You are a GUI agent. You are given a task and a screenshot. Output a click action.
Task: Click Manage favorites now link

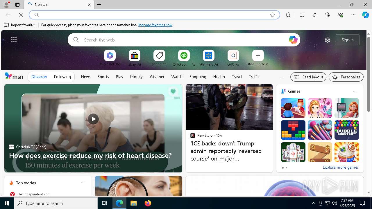pos(155,25)
